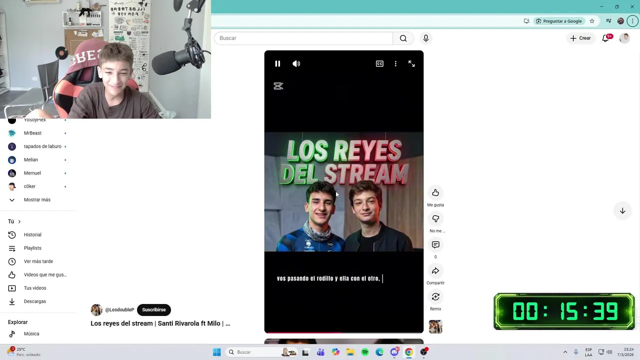Bookmark this page with the star icon
This screenshot has height=360, width=640.
(x=592, y=21)
